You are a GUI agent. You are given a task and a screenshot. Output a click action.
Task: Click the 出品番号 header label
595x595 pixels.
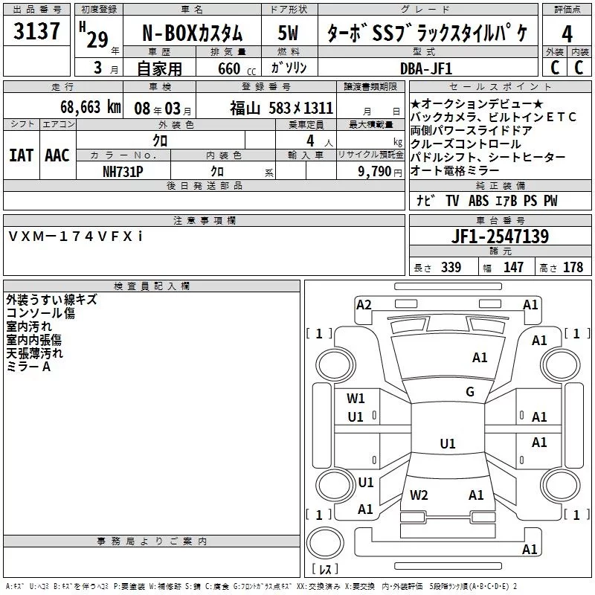[36, 10]
